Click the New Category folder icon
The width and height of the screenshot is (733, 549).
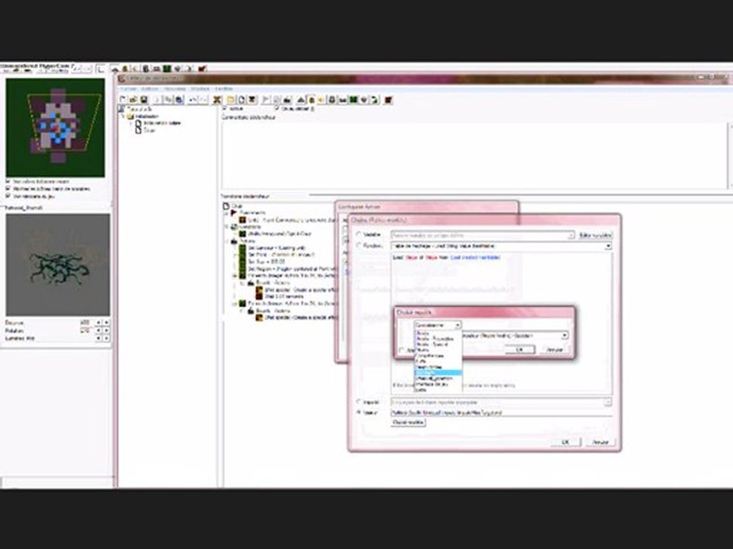tap(231, 99)
